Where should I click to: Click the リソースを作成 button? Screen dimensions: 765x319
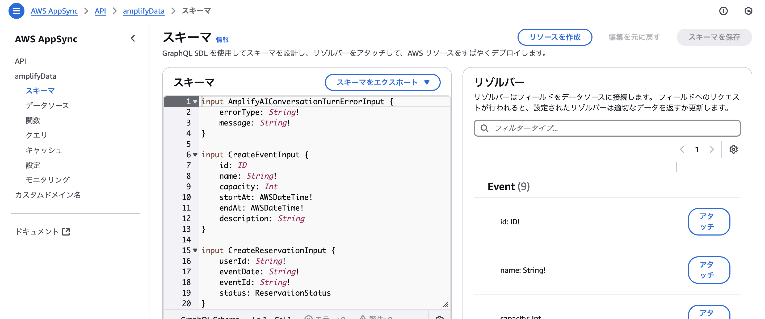[x=554, y=37]
